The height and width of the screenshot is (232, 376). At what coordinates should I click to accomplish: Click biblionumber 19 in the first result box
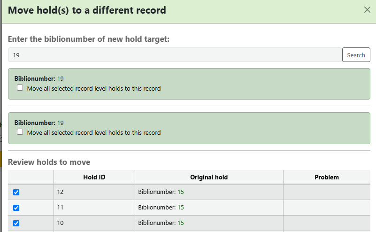click(60, 79)
